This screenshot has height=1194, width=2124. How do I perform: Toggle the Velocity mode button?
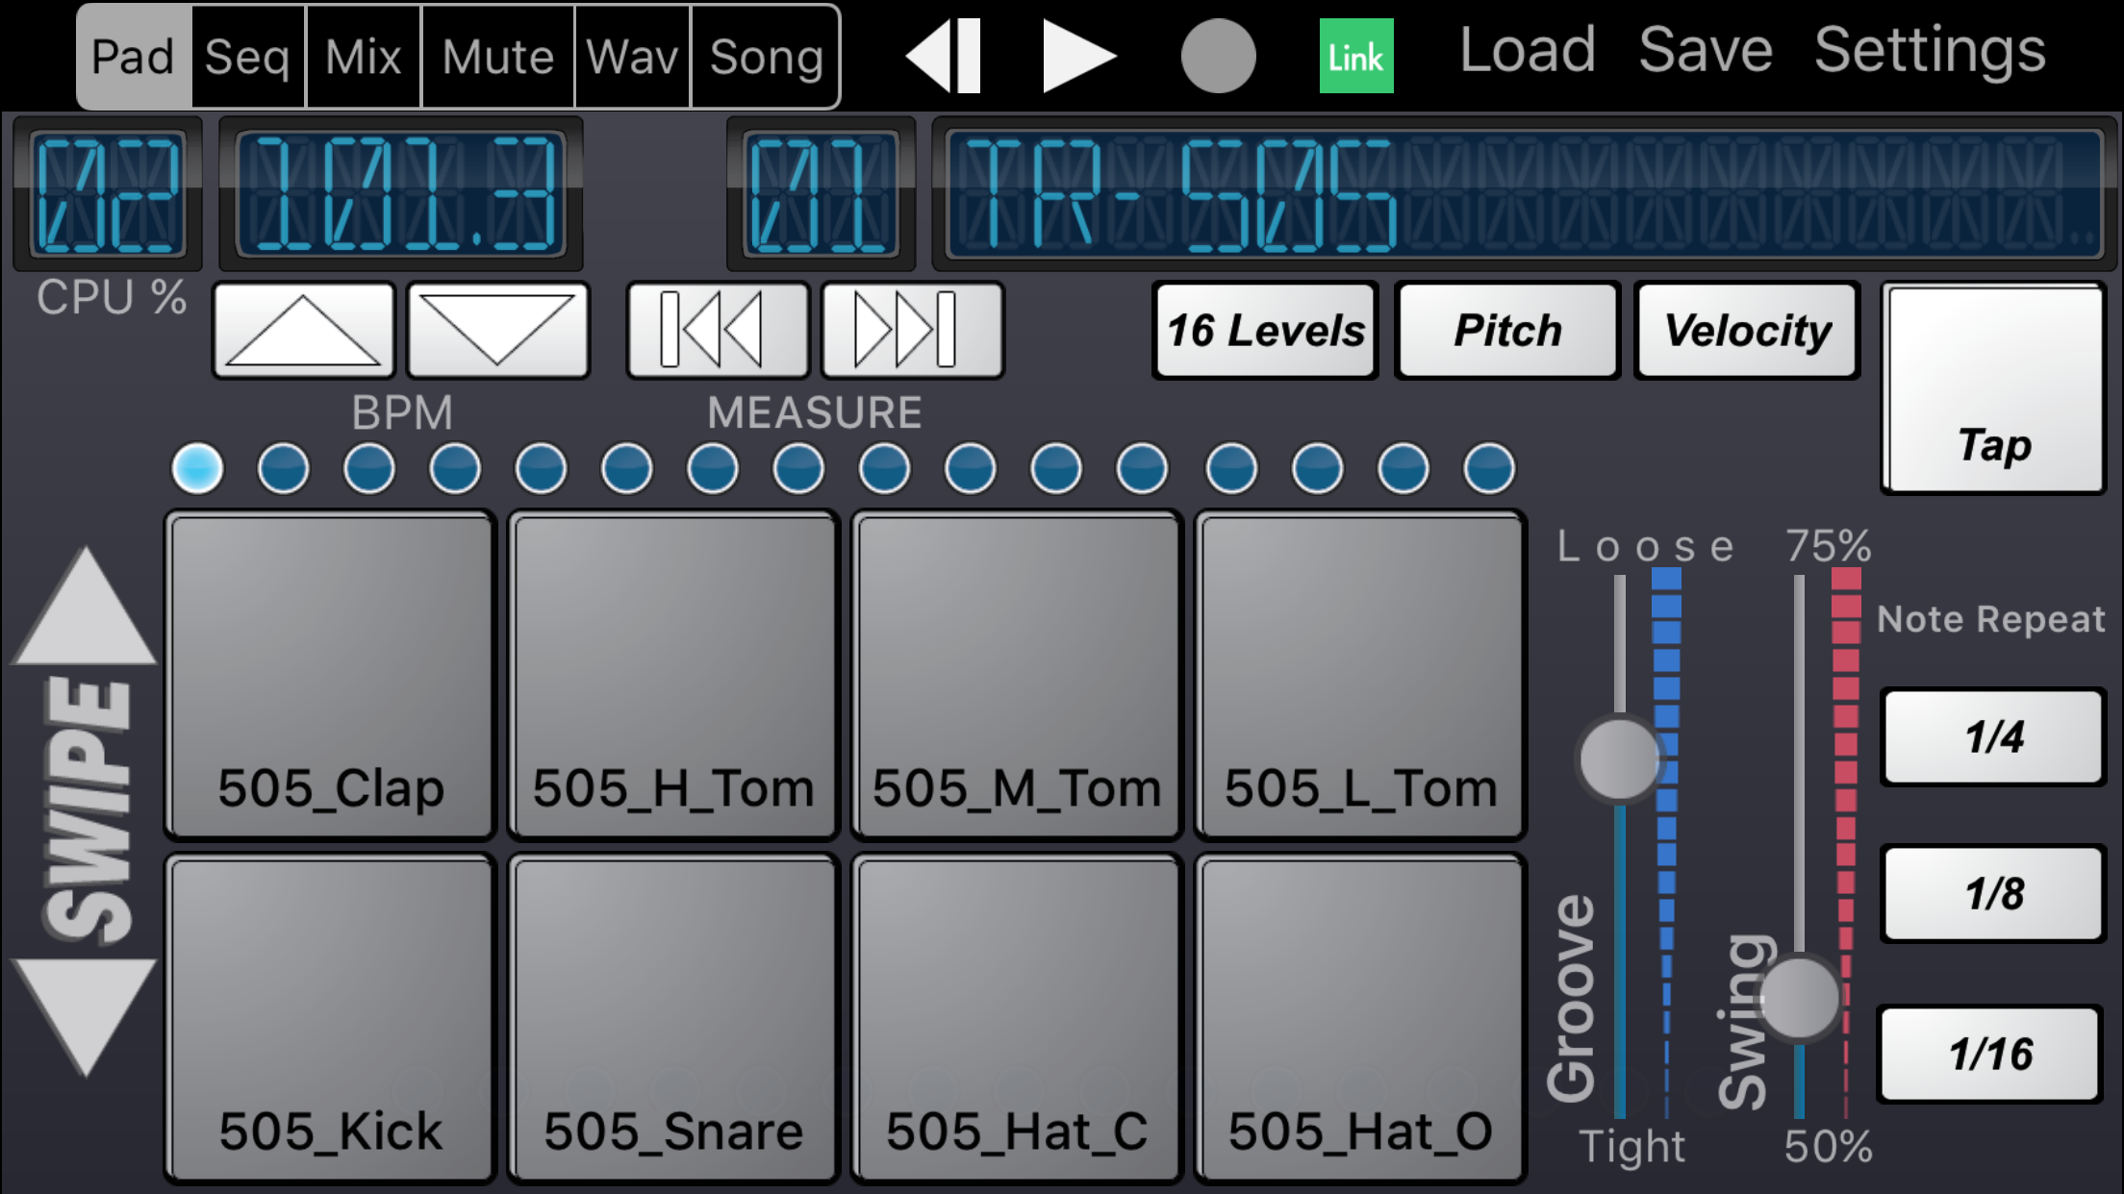coord(1746,331)
